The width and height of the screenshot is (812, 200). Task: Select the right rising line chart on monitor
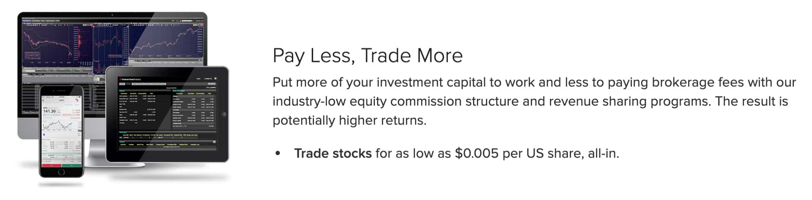tap(166, 41)
